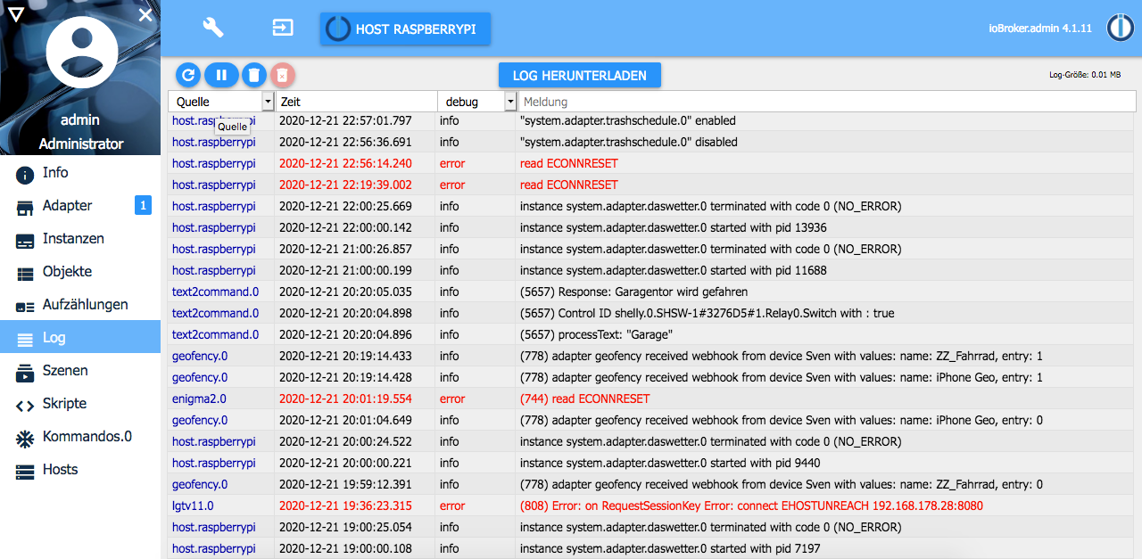Click LOG HERUNTERLADEN button
The image size is (1142, 559).
[580, 76]
